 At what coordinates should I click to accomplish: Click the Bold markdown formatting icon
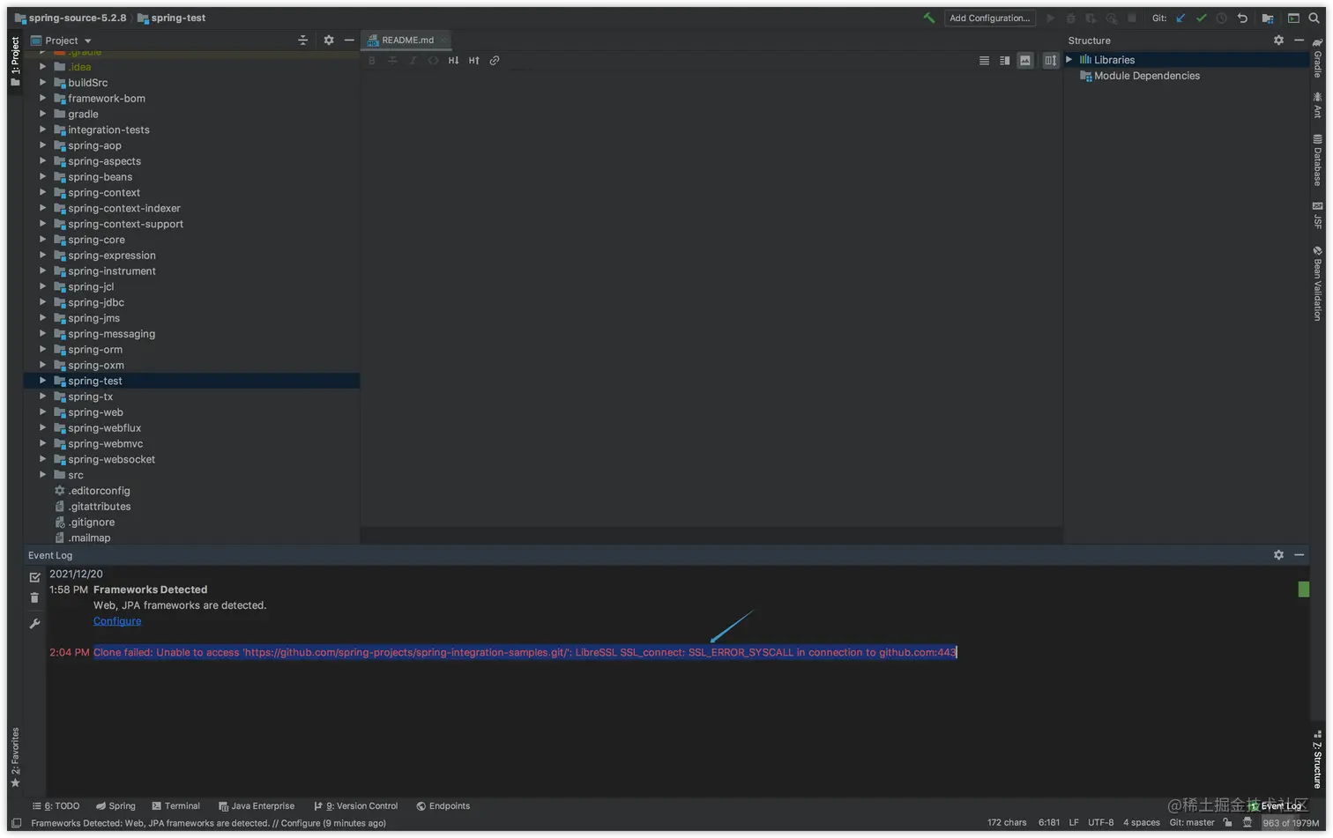coord(372,61)
